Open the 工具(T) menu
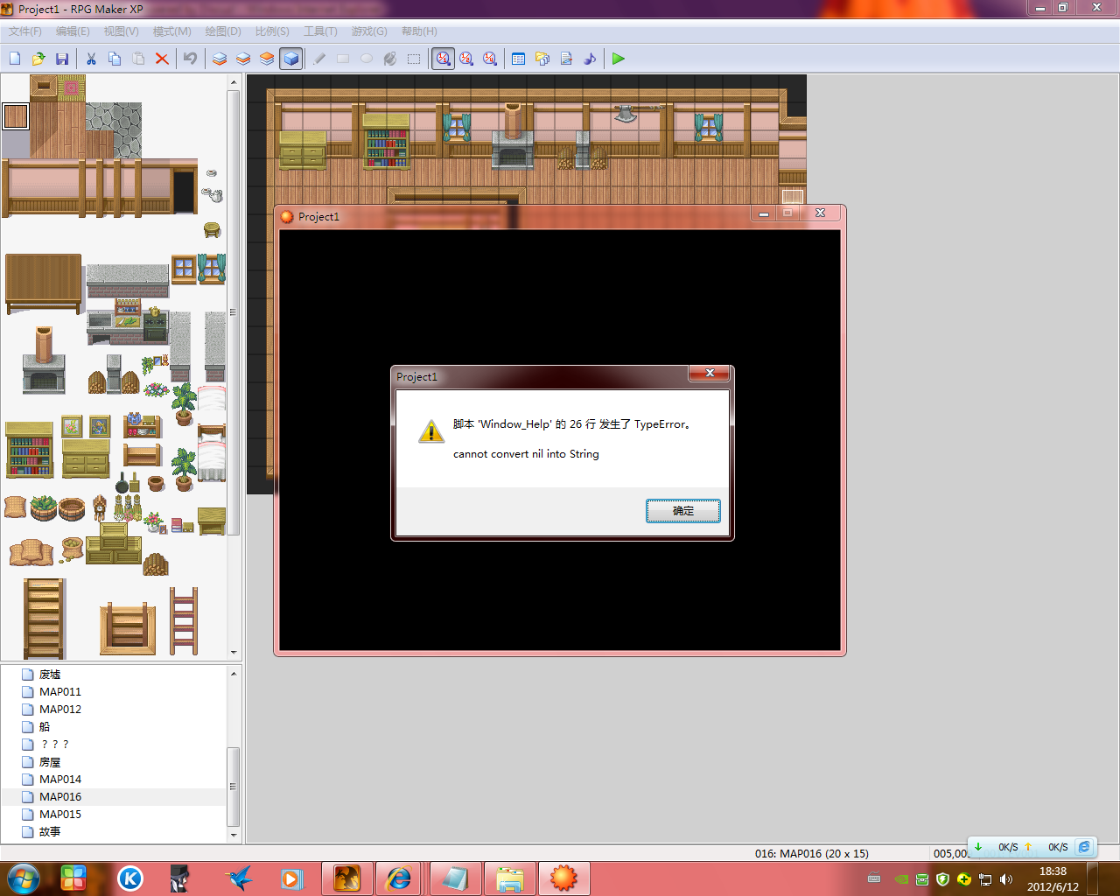The width and height of the screenshot is (1120, 896). pos(320,31)
